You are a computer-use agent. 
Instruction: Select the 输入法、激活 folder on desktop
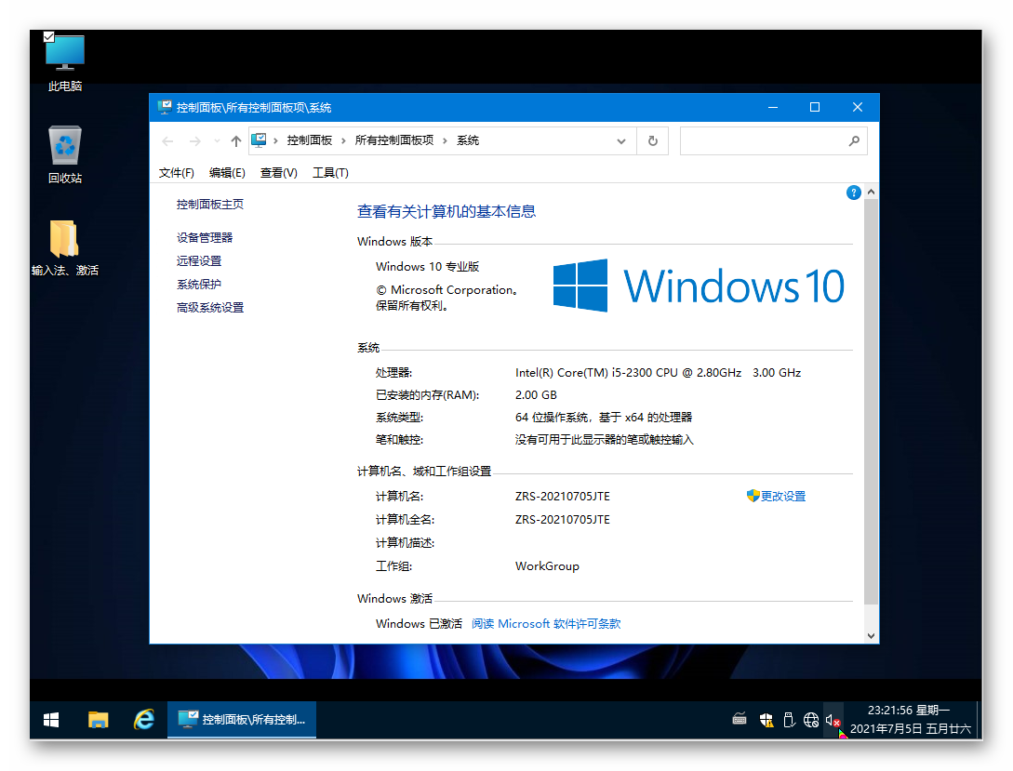(x=64, y=248)
